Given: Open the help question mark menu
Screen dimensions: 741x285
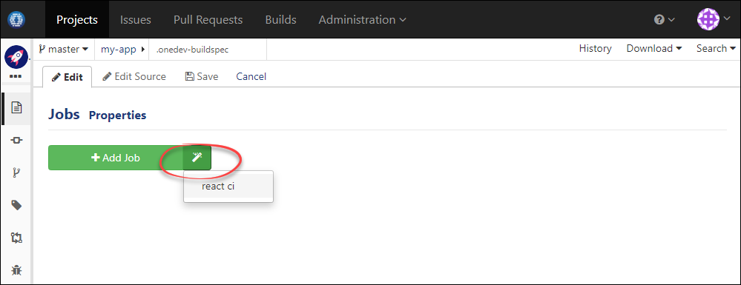Looking at the screenshot, I should tap(665, 20).
